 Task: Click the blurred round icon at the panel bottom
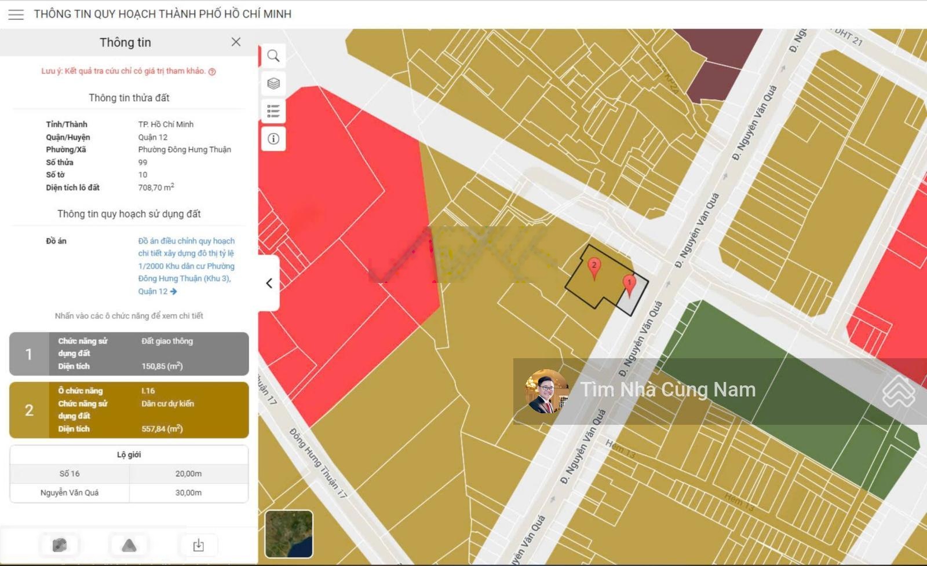click(60, 545)
